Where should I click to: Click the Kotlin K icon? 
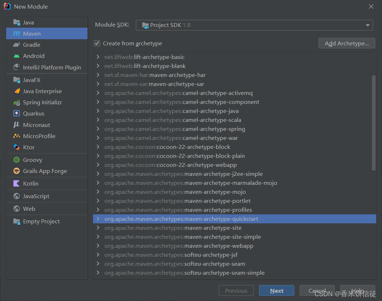pyautogui.click(x=17, y=183)
